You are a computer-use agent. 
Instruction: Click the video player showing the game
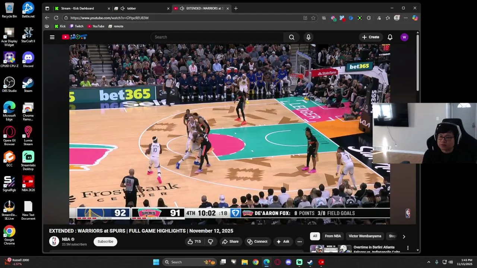(230, 134)
